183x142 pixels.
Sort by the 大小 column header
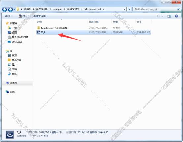(139, 22)
